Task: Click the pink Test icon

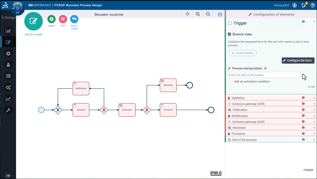Action: pyautogui.click(x=63, y=19)
